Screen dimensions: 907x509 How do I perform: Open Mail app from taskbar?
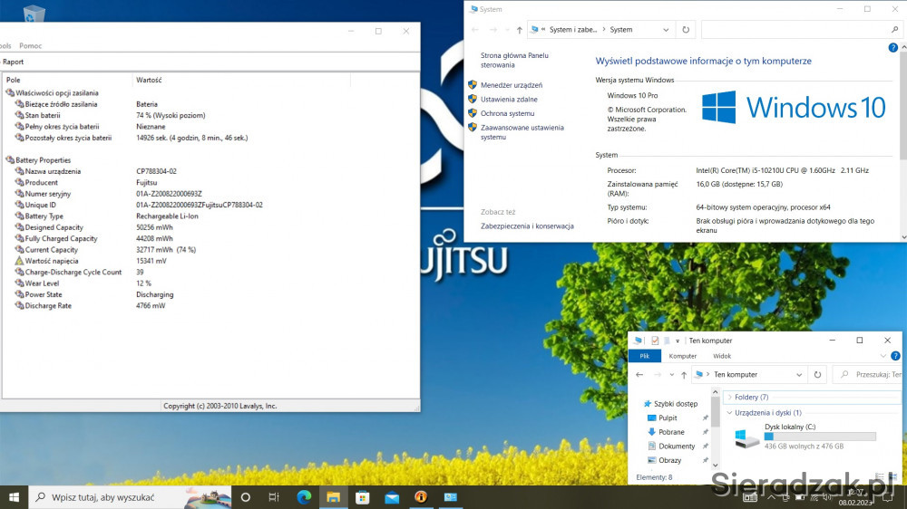pyautogui.click(x=392, y=497)
